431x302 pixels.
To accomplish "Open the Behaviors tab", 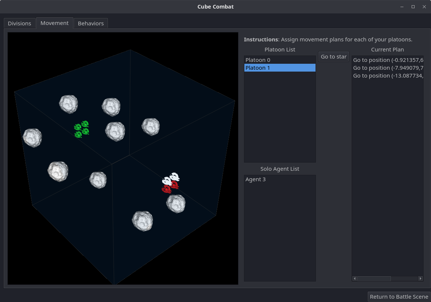I will click(x=91, y=23).
